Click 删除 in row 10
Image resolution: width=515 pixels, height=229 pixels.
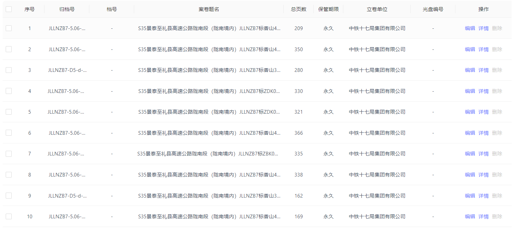coord(497,217)
